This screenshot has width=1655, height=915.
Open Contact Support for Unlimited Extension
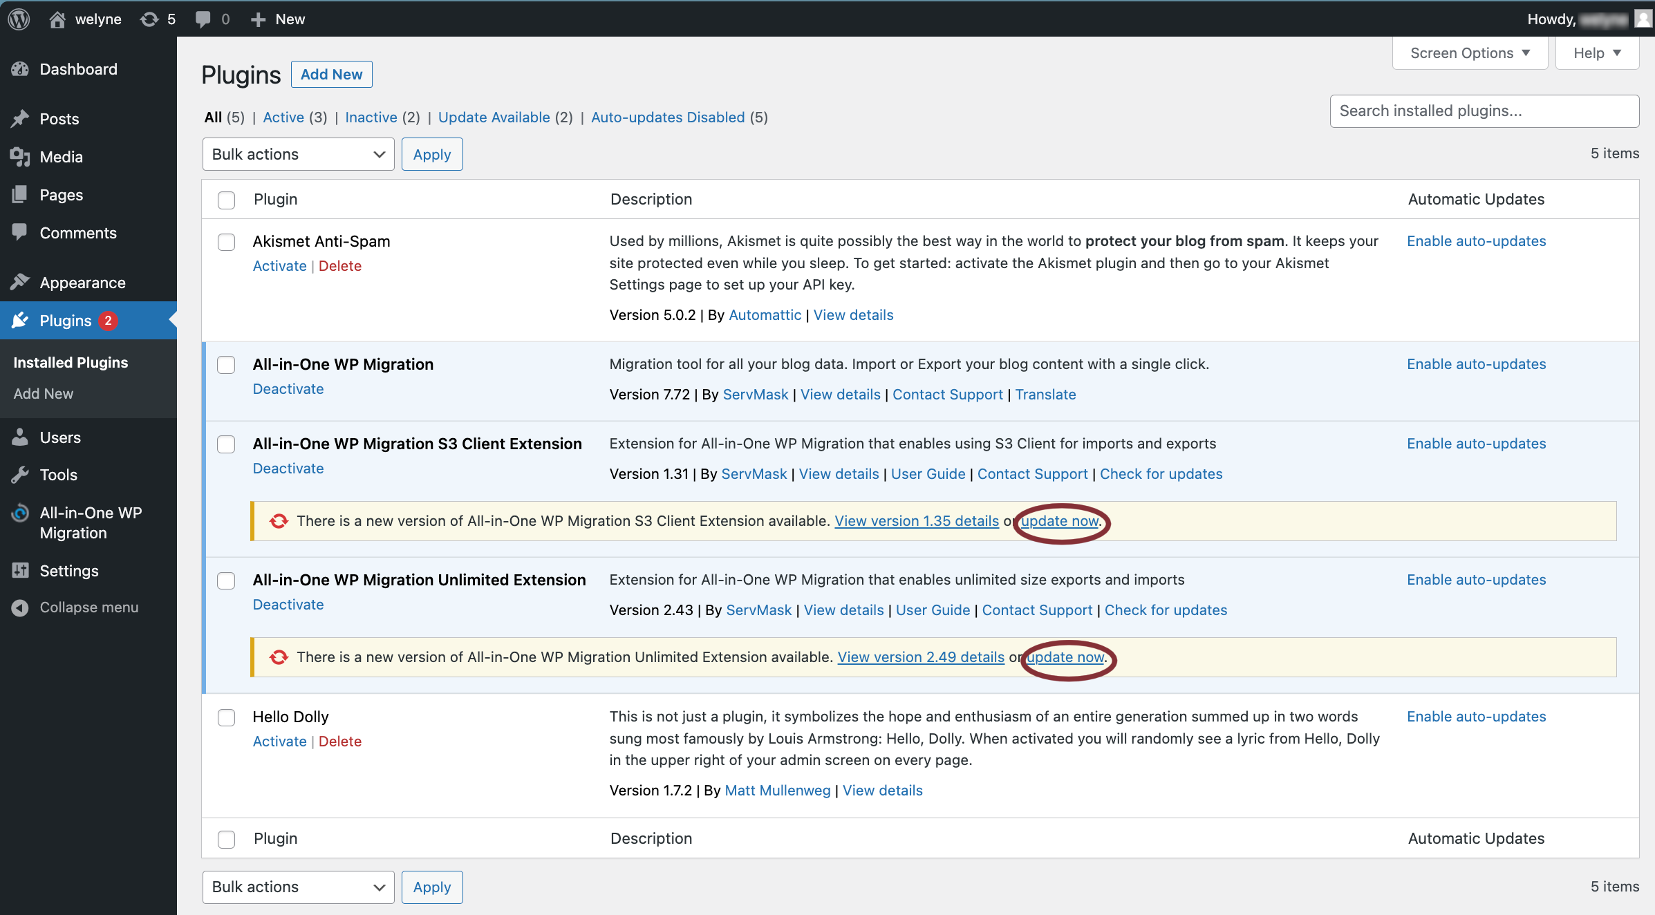(x=1037, y=610)
